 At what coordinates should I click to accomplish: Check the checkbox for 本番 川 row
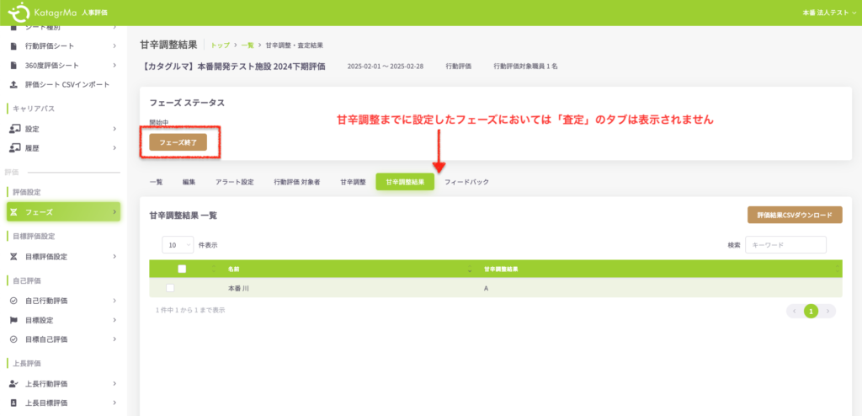171,288
